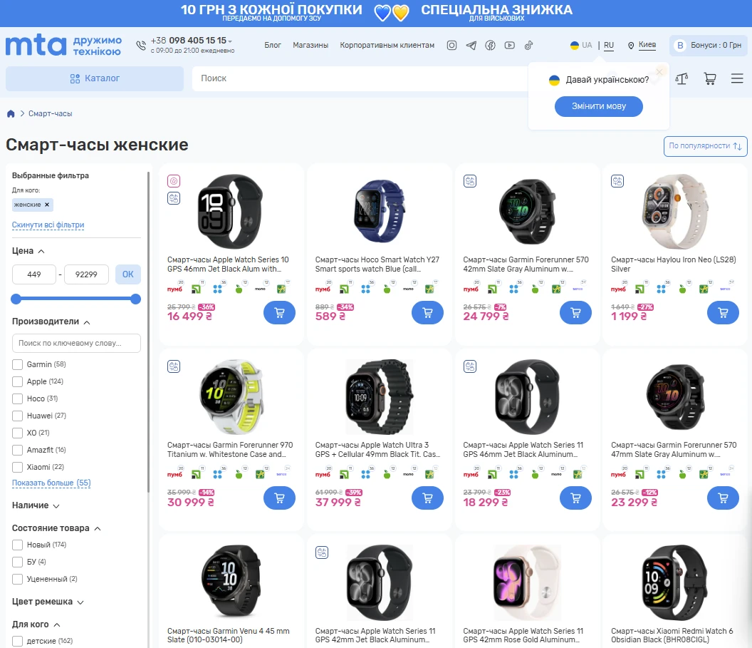752x648 pixels.
Task: Apply price range with OK button
Action: 128,274
